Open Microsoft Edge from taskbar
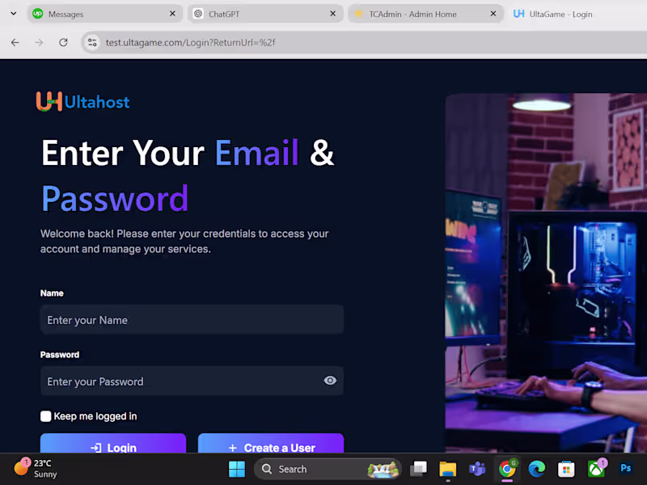This screenshot has width=647, height=485. point(537,469)
